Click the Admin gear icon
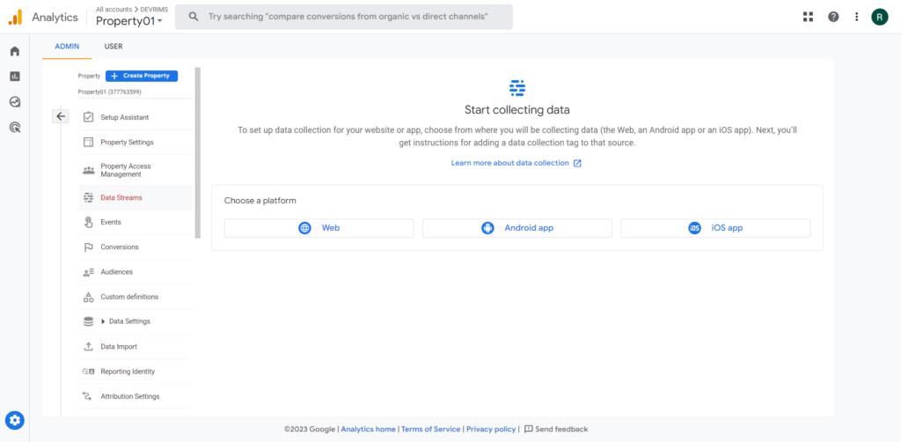 pos(15,420)
